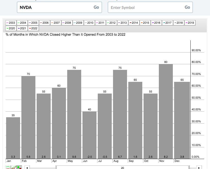This screenshot has width=210, height=169.
Task: Click the "80" label above the Nov bar
Action: (166, 62)
